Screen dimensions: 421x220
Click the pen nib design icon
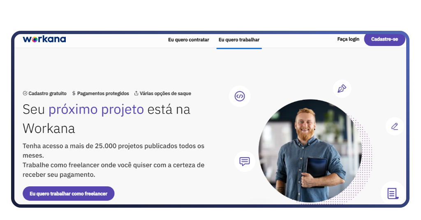(x=342, y=88)
